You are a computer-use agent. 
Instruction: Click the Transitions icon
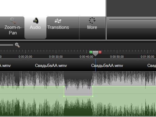[58, 21]
